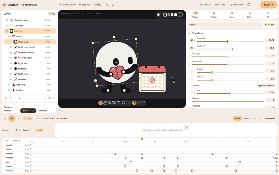
Task: Open What's new
Action: pyautogui.click(x=236, y=4)
